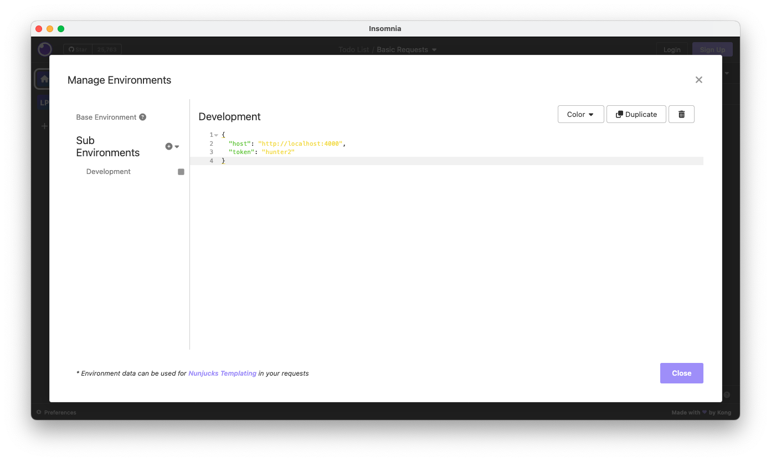The height and width of the screenshot is (461, 771).
Task: Select the LP workspace badge
Action: (x=44, y=102)
